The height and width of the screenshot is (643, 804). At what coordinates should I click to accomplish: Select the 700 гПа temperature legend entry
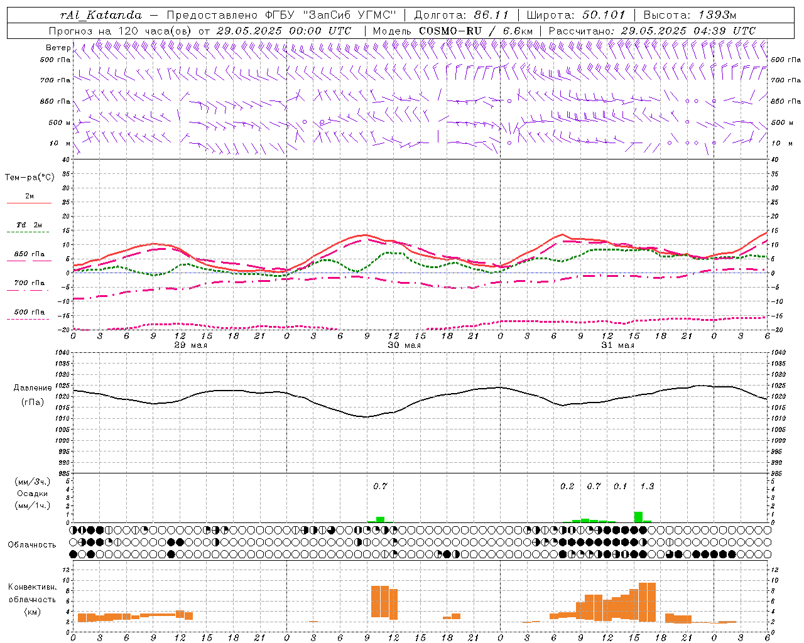tap(29, 283)
